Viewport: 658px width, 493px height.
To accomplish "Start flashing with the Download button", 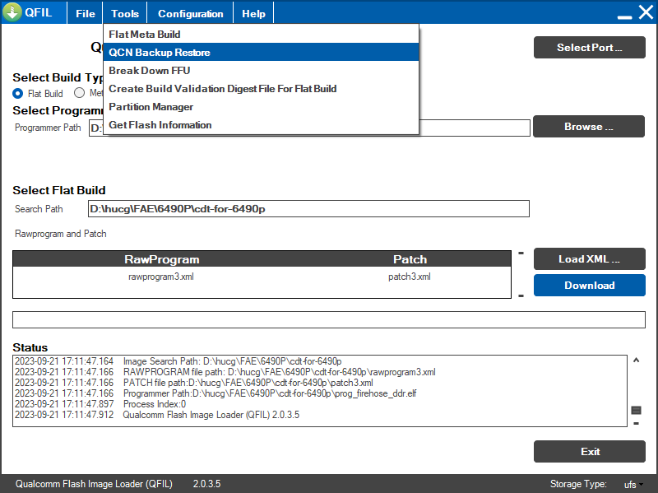I will [589, 285].
